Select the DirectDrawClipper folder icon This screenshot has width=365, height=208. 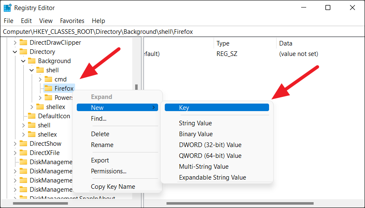[x=23, y=43]
